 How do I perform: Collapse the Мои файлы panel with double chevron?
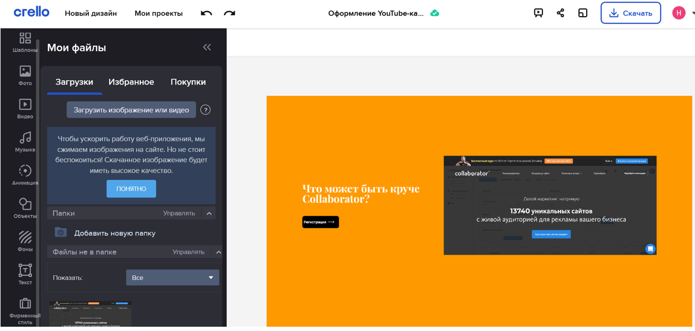pos(207,47)
